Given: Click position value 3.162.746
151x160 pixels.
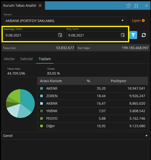Looking at the screenshot, I should click(x=137, y=118).
